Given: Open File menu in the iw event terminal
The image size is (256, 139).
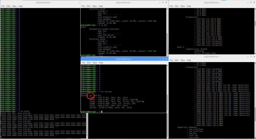Looking at the screenshot, I should (3, 6).
